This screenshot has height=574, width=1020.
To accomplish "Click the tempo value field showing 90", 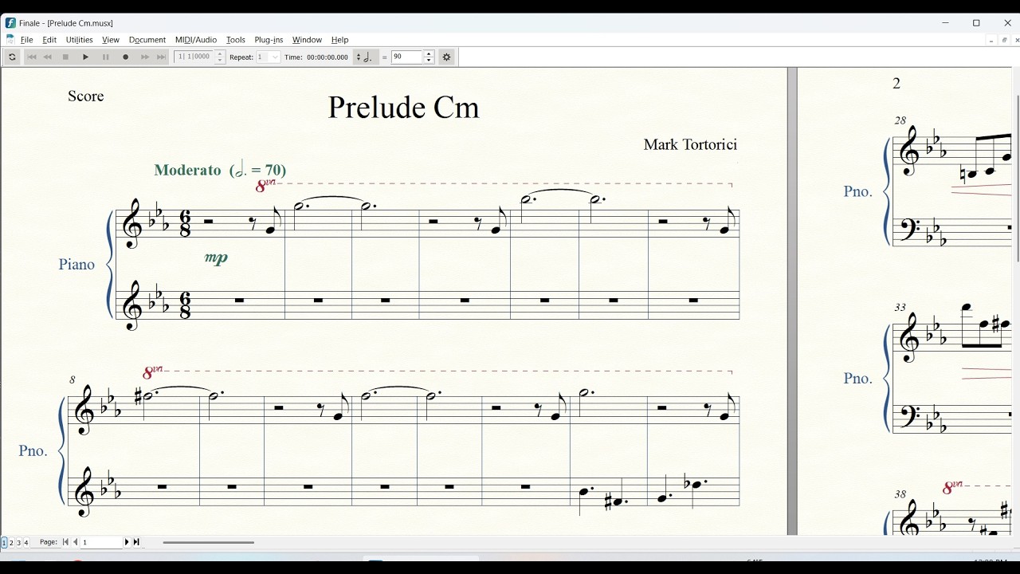I will [407, 57].
